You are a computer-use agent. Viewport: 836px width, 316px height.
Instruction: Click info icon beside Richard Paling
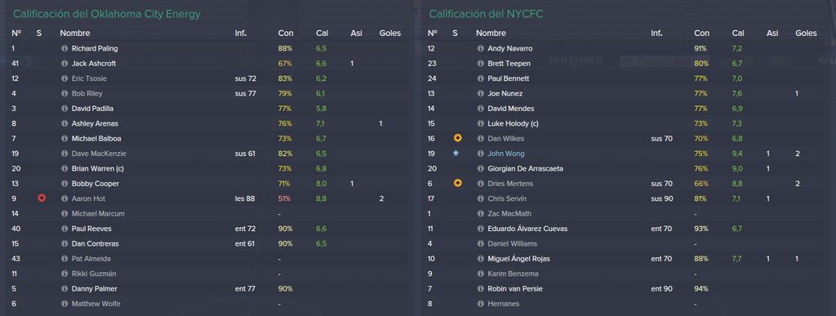(x=64, y=48)
